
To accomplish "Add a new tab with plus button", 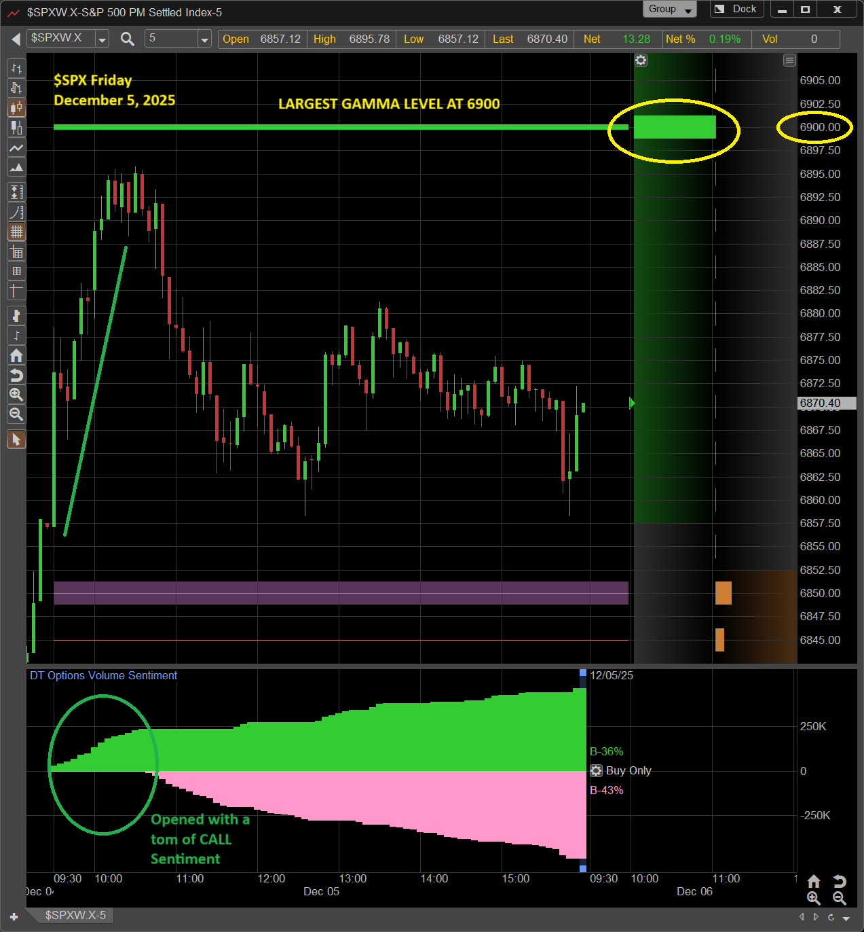I will tap(14, 916).
